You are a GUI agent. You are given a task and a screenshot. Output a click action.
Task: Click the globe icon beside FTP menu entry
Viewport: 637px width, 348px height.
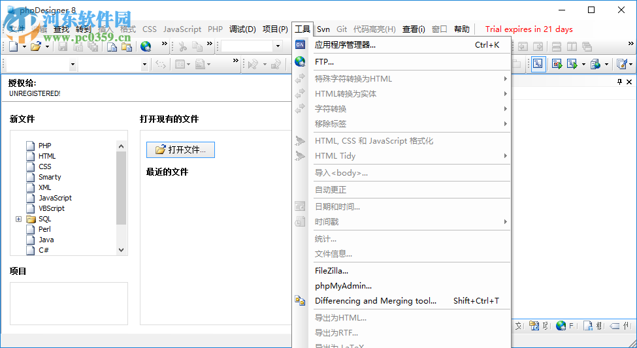click(301, 62)
